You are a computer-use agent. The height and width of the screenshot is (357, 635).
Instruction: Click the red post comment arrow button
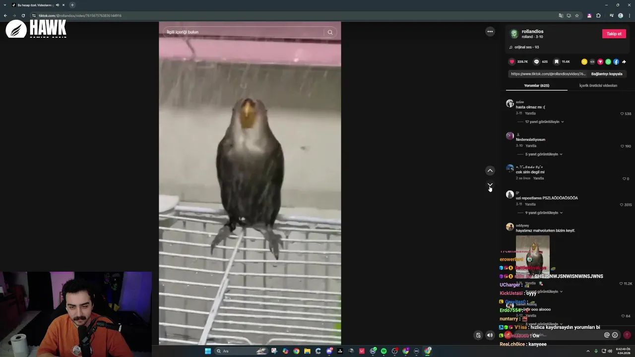click(627, 335)
